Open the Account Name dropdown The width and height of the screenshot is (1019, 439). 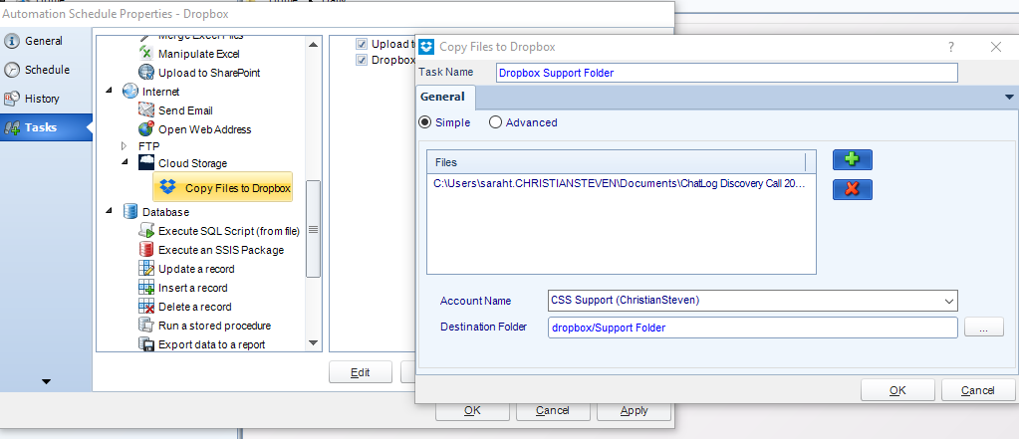(947, 301)
